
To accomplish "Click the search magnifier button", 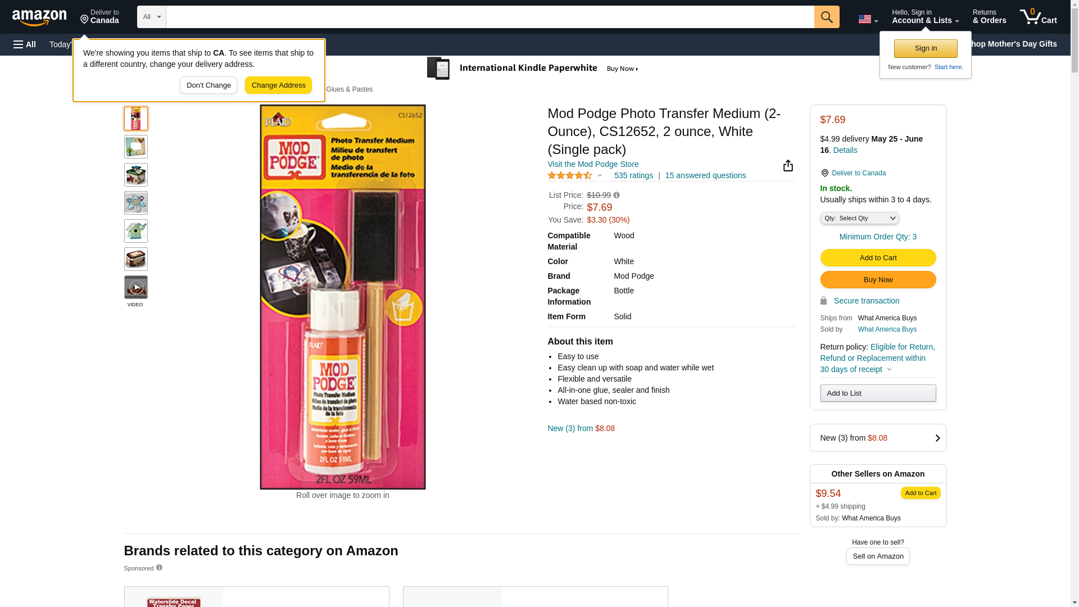I will (x=827, y=17).
